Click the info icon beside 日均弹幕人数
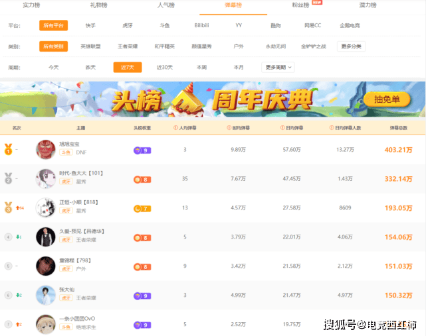 coord(332,128)
